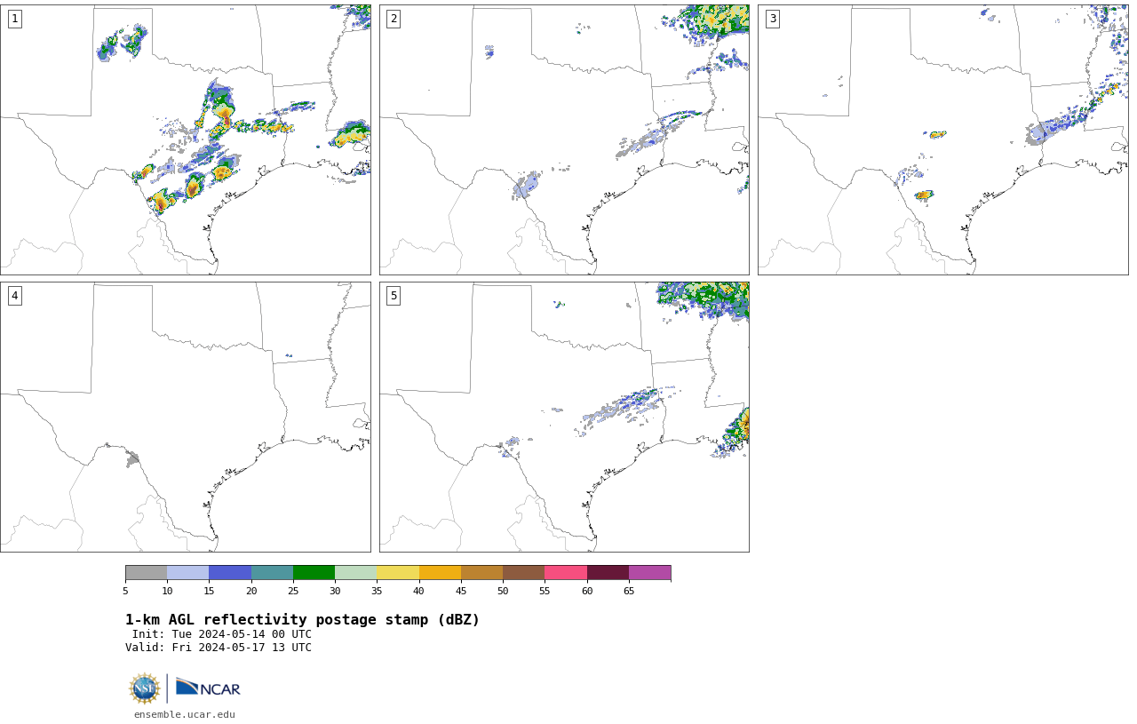Click the member number 5 label box
Screen dimensions: 1137x724
coord(394,296)
